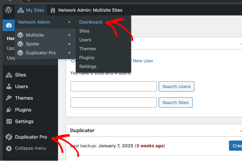Open My Sites menu in admin bar
242x161 pixels.
31,10
